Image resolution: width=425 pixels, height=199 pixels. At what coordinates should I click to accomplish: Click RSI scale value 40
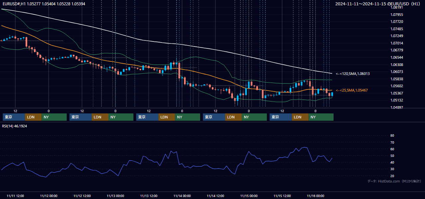coord(392,163)
